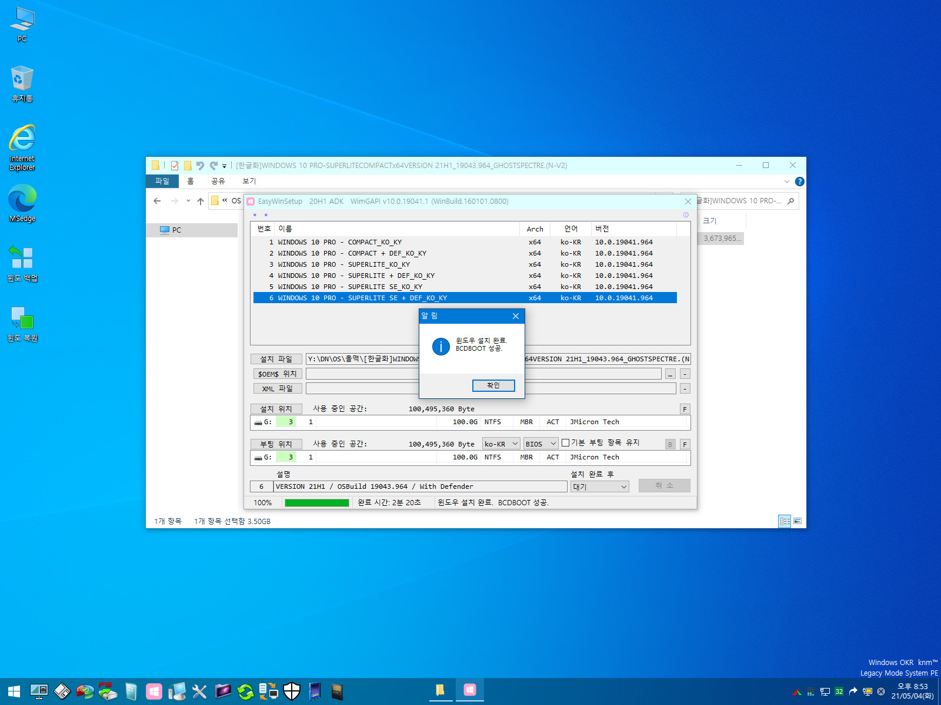Click the gray X circle tray icon

pyautogui.click(x=881, y=691)
